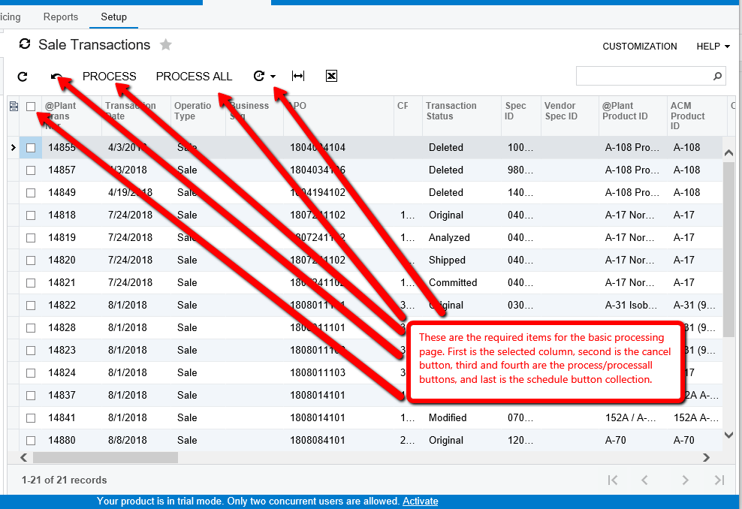Go to the next page arrow
The image size is (742, 509).
(685, 480)
